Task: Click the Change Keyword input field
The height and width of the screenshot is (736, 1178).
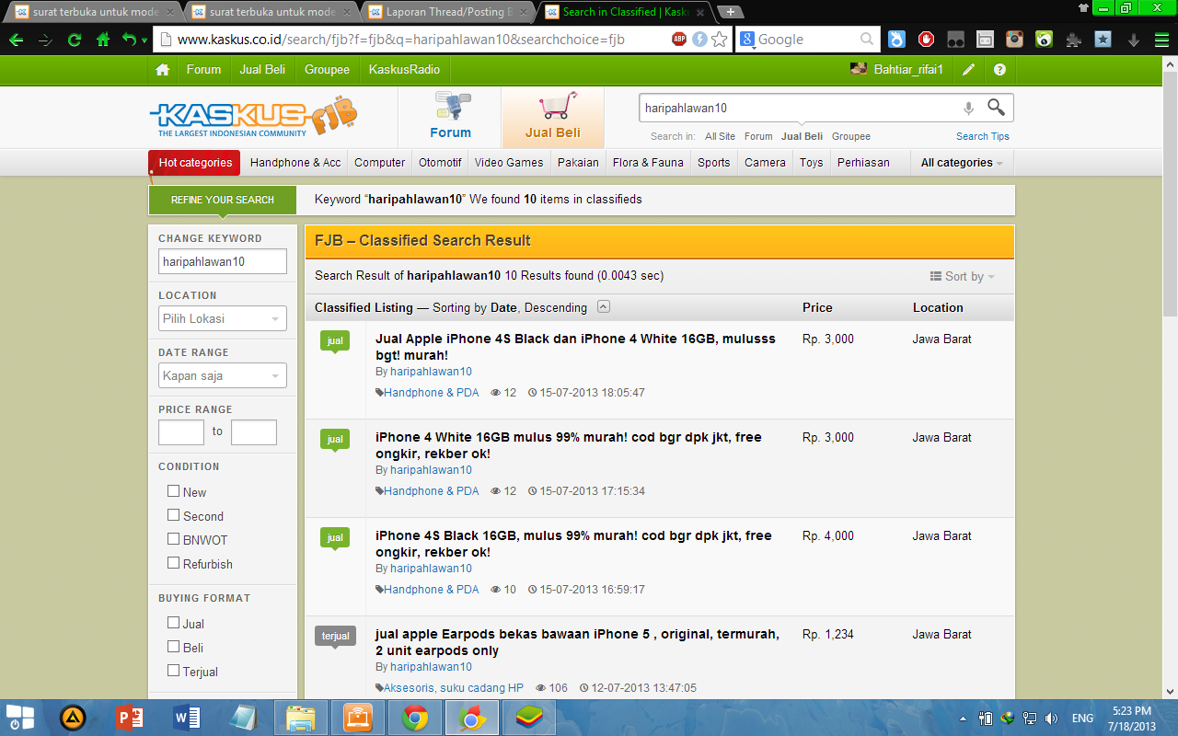Action: (223, 261)
